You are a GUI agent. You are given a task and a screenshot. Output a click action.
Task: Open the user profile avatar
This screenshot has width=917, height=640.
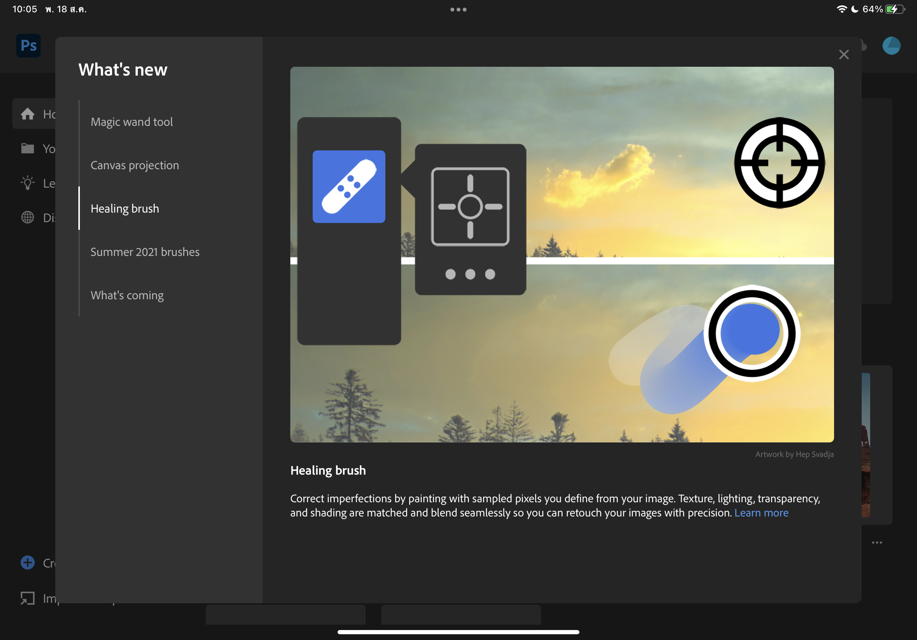click(891, 46)
